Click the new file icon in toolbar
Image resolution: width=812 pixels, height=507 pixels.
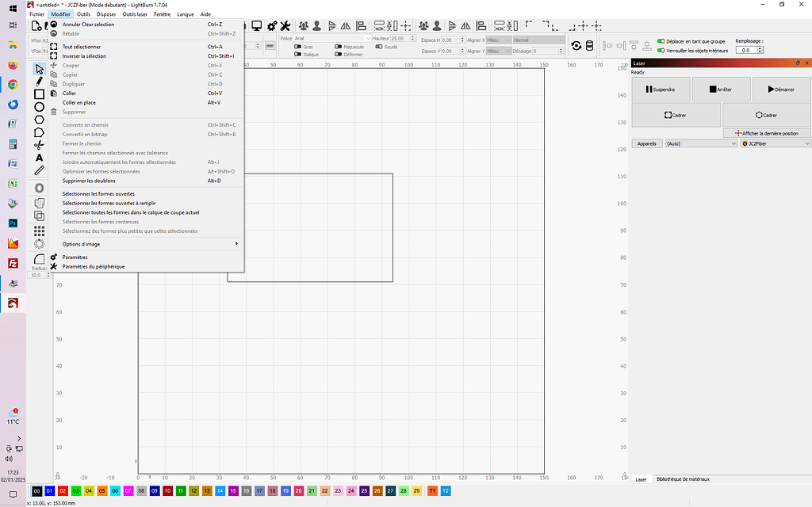(36, 26)
